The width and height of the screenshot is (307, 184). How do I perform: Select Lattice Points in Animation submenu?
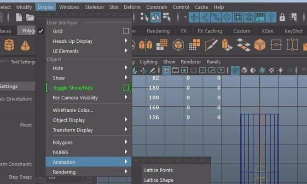point(158,170)
